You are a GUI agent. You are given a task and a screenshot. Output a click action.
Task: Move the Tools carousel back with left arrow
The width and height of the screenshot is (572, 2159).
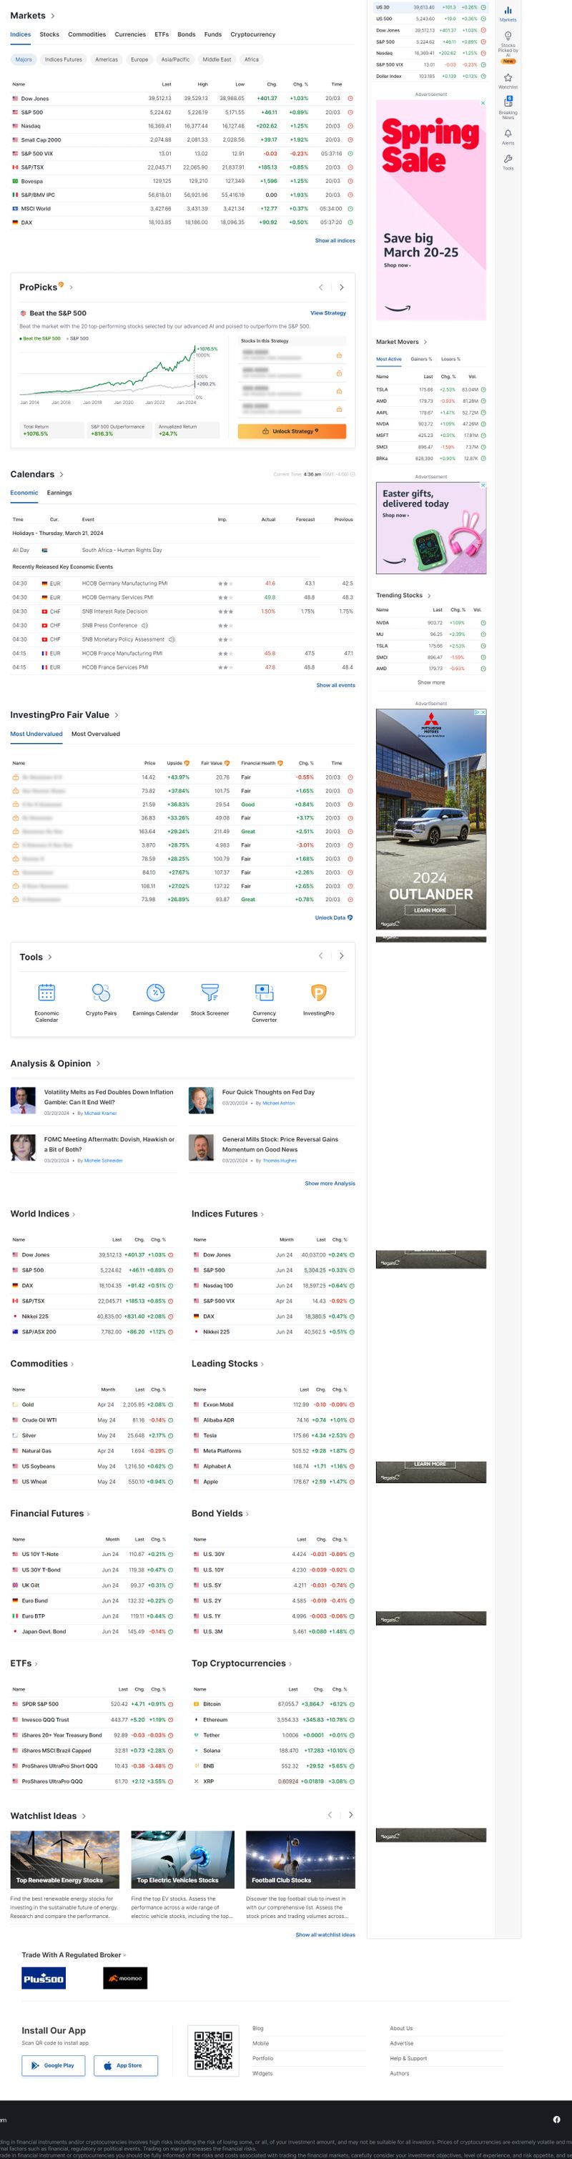[321, 955]
